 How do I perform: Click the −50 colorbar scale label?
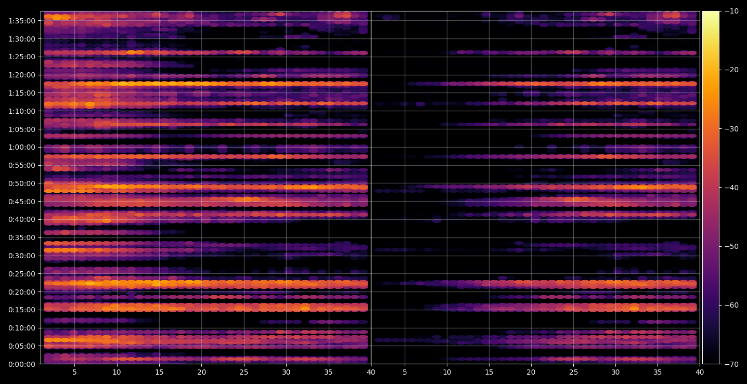731,246
